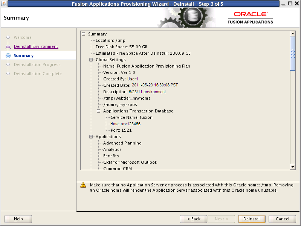The height and width of the screenshot is (226, 301).
Task: Click the Welcome step bullet
Action: 8,37
